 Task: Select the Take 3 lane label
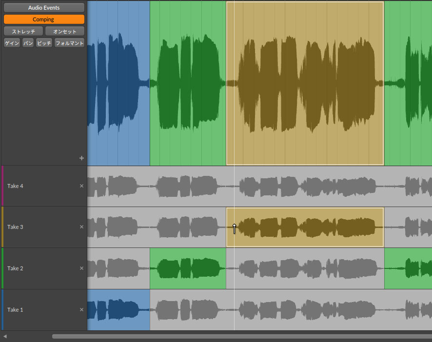(x=15, y=227)
